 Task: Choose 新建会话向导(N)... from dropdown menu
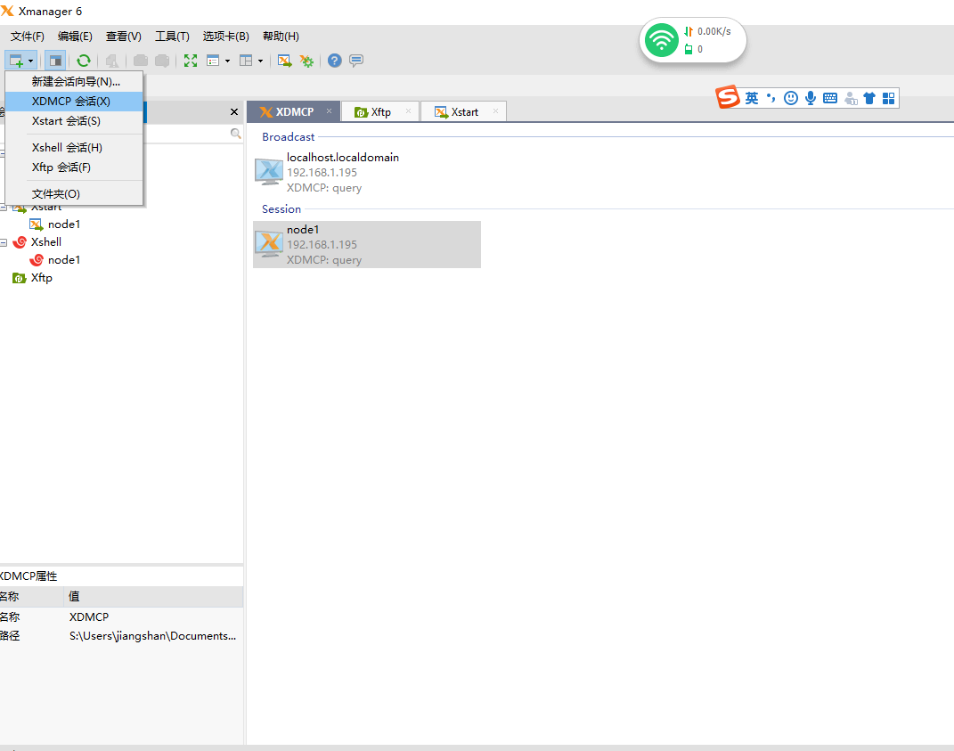coord(74,82)
